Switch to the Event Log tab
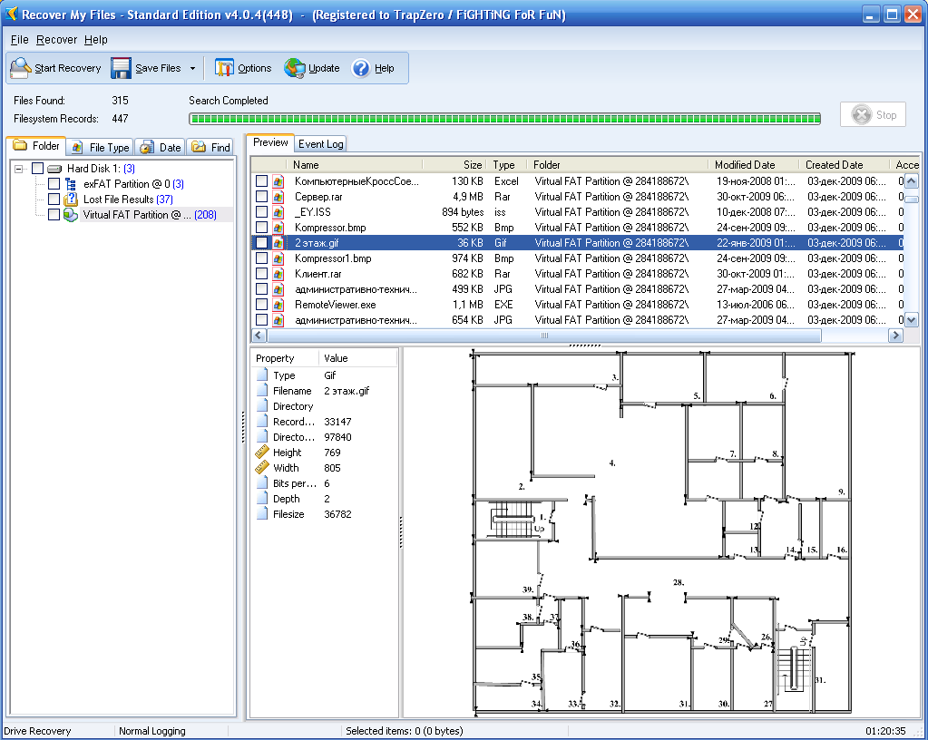 [x=321, y=144]
